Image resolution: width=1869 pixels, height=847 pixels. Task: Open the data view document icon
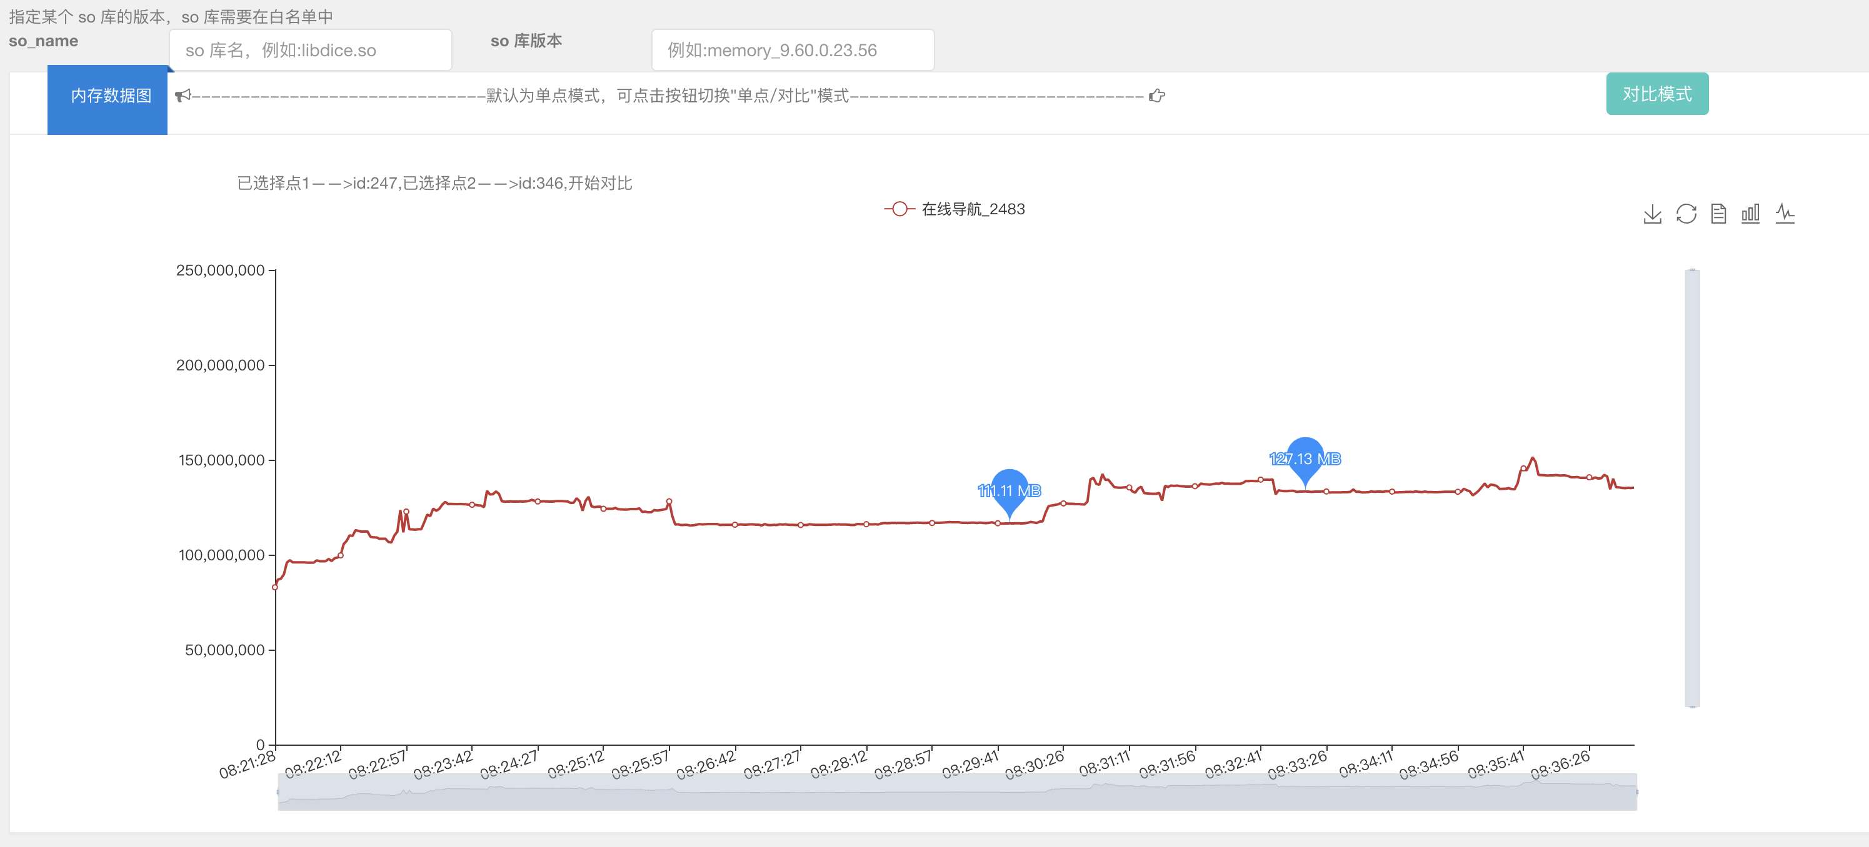click(1718, 214)
